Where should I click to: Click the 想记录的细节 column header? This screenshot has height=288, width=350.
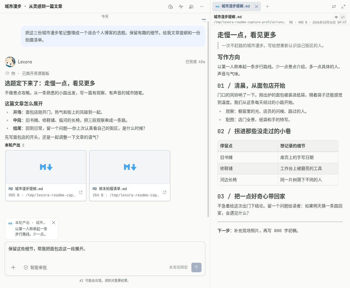tap(308, 146)
